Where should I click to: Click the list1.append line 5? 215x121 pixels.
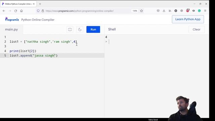point(34,55)
